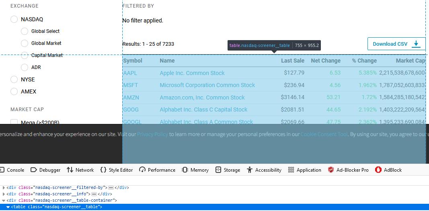Viewport: 429px width, 211px height.
Task: Open the Console devtools tab
Action: (12, 170)
